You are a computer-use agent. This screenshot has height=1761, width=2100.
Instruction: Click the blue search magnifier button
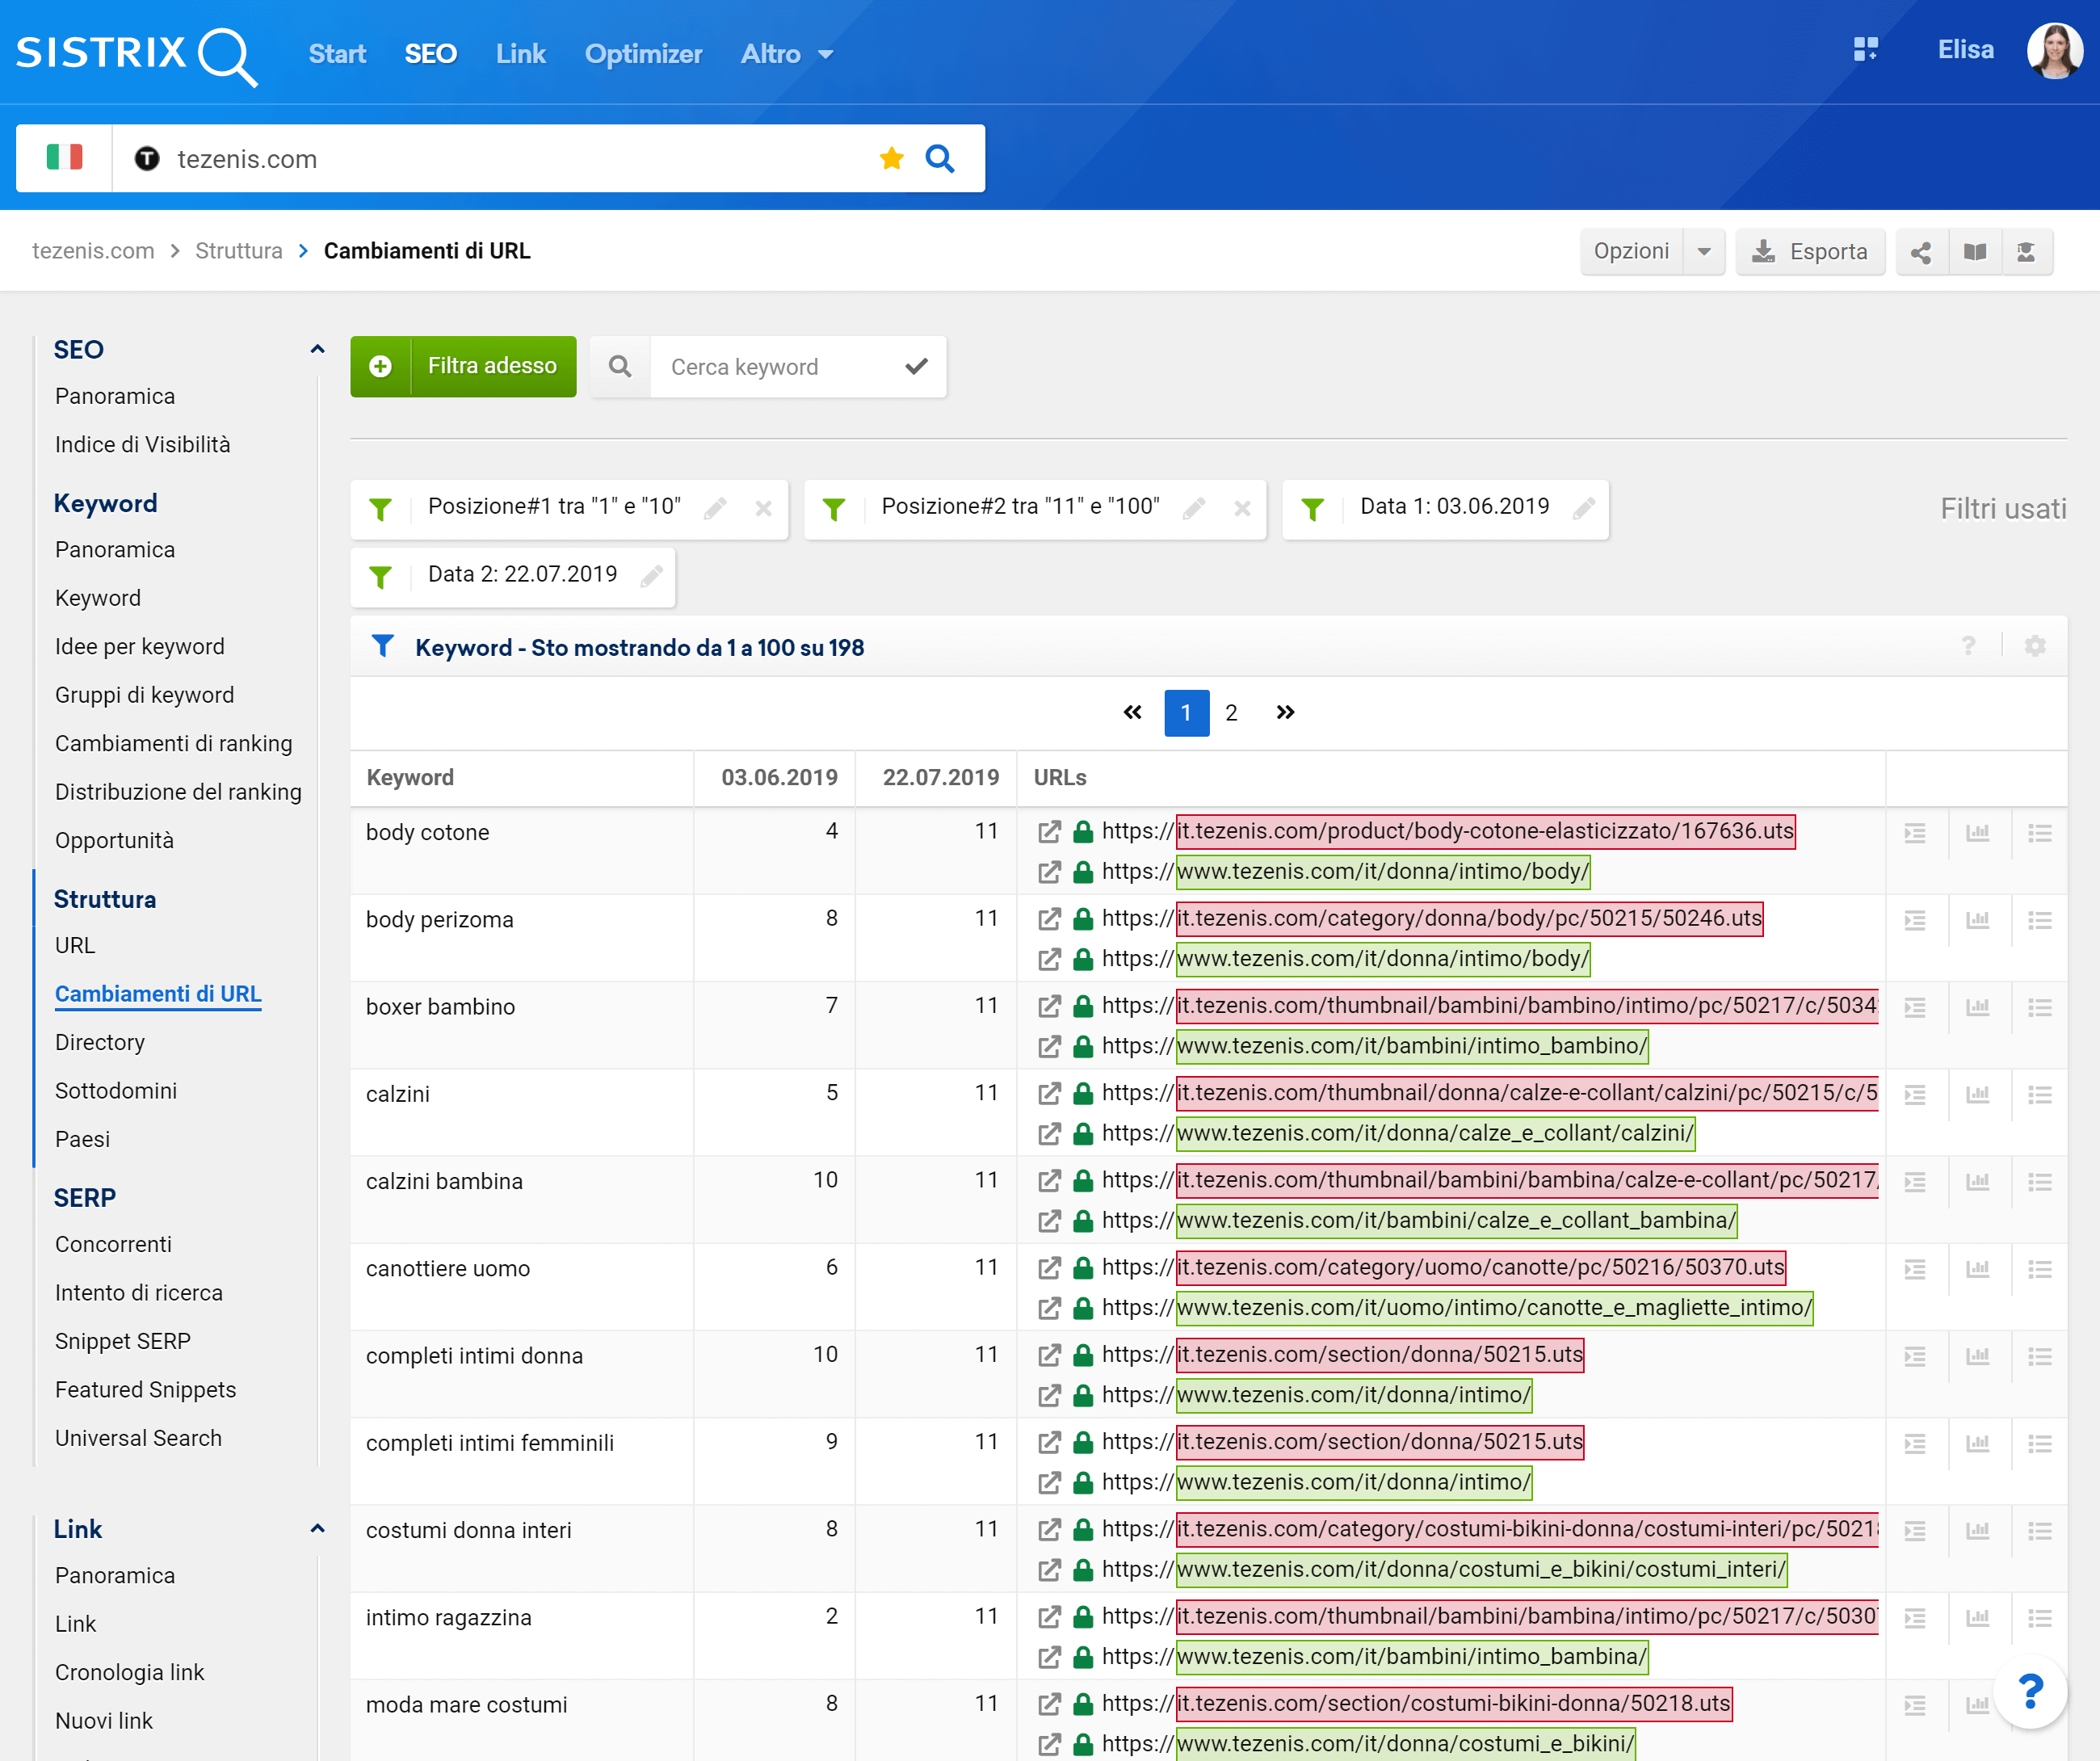939,158
